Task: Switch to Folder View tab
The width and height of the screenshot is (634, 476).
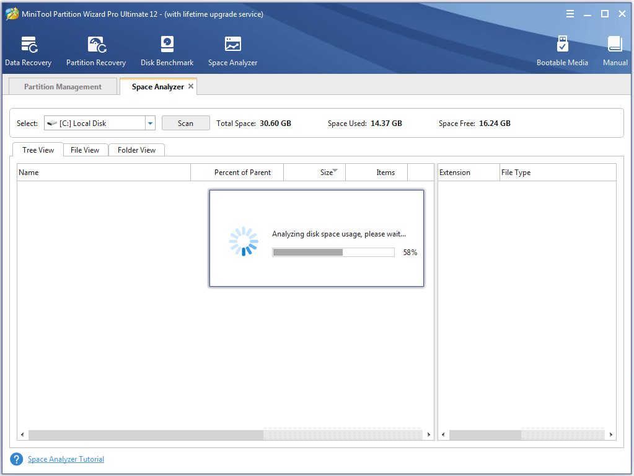Action: pos(137,150)
